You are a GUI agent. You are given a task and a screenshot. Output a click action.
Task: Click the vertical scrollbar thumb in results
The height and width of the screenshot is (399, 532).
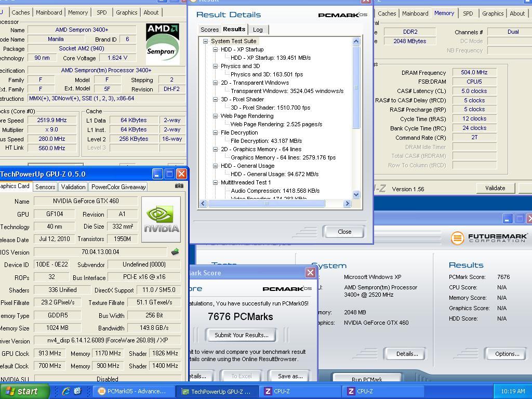[x=356, y=87]
